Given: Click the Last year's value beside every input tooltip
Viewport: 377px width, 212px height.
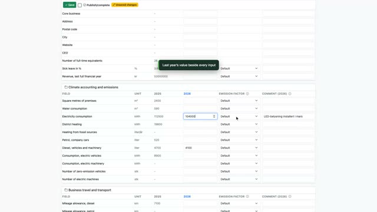Looking at the screenshot, I should point(188,65).
